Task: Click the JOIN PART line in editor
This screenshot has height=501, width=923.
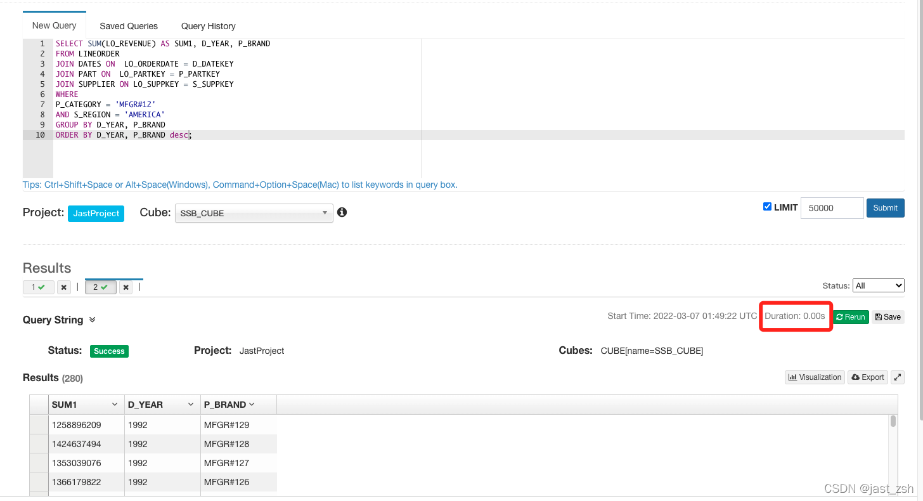Action: click(138, 74)
